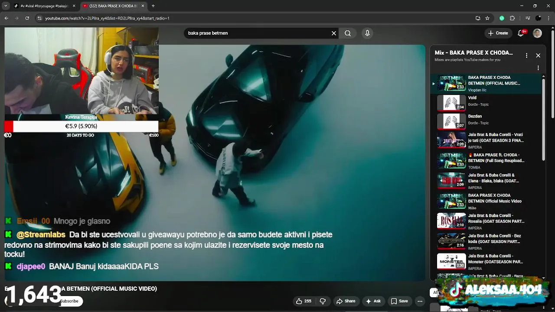The width and height of the screenshot is (555, 312).
Task: Close the TikTok browser tab
Action: [x=74, y=6]
